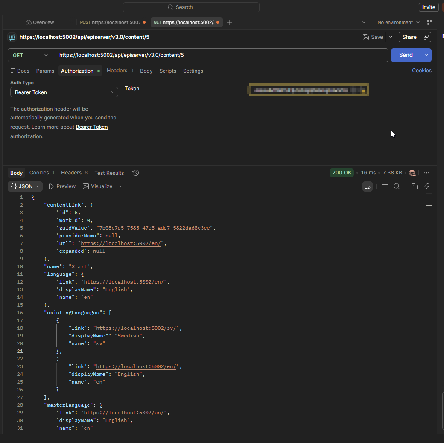Image resolution: width=444 pixels, height=443 pixels.
Task: Click the network information globe icon
Action: point(412,173)
